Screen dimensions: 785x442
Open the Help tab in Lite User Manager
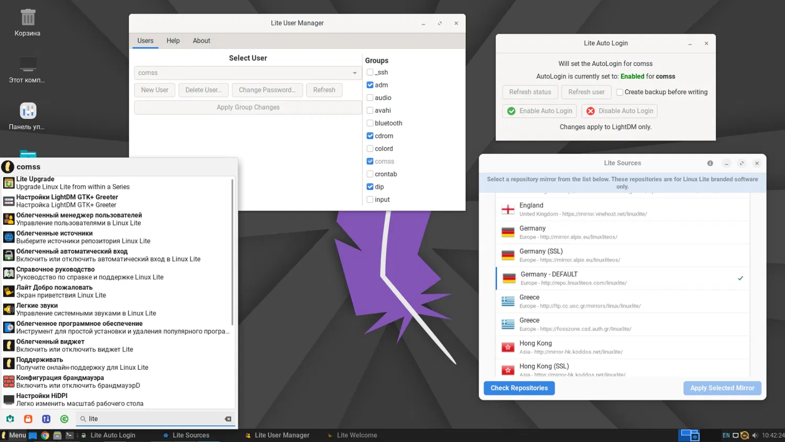173,41
